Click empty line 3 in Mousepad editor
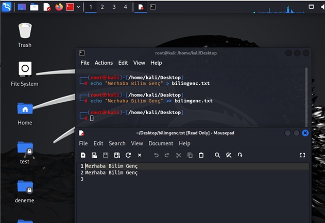 point(193,179)
